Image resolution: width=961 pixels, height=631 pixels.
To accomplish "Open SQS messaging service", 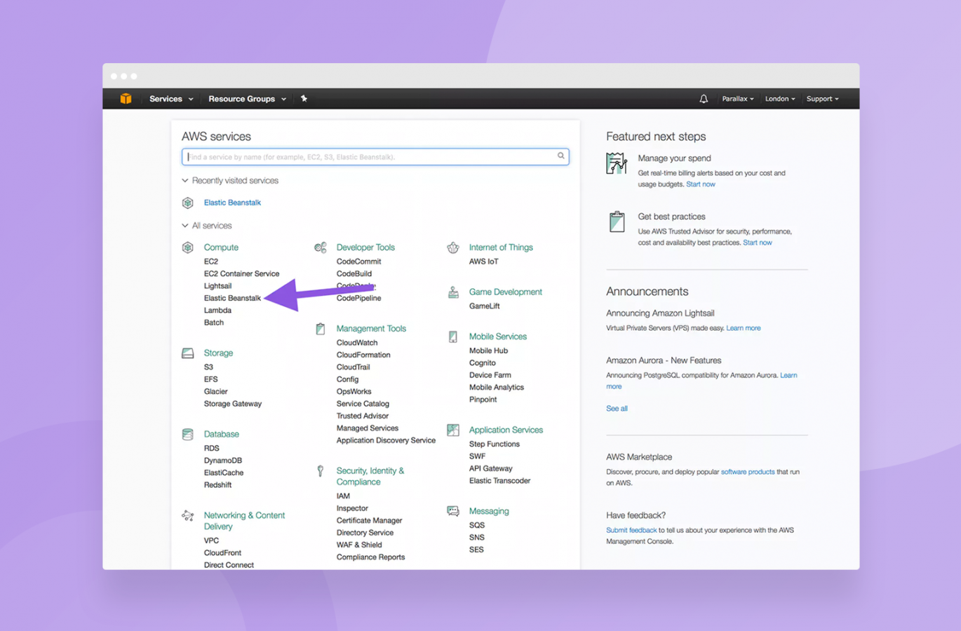I will pos(477,525).
